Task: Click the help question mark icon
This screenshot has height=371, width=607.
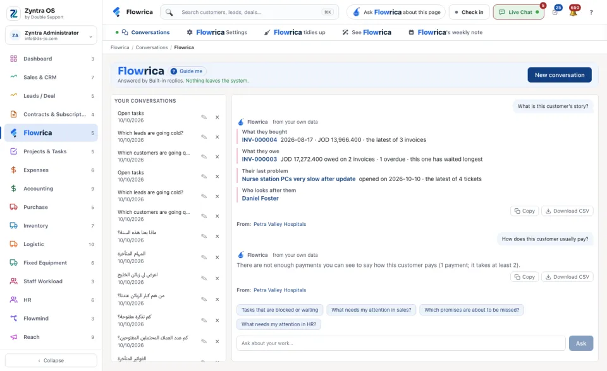Action: pos(591,13)
